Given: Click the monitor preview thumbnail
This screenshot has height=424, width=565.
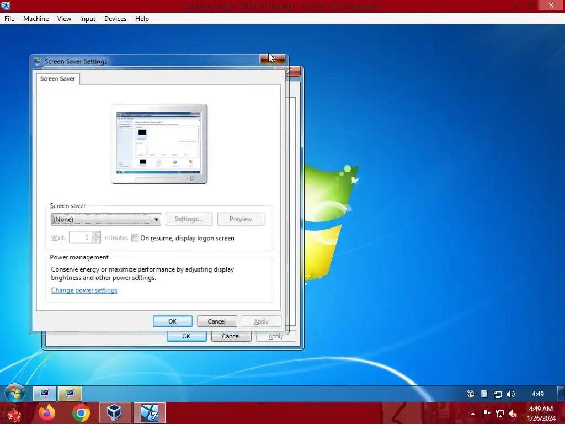Looking at the screenshot, I should (x=159, y=144).
